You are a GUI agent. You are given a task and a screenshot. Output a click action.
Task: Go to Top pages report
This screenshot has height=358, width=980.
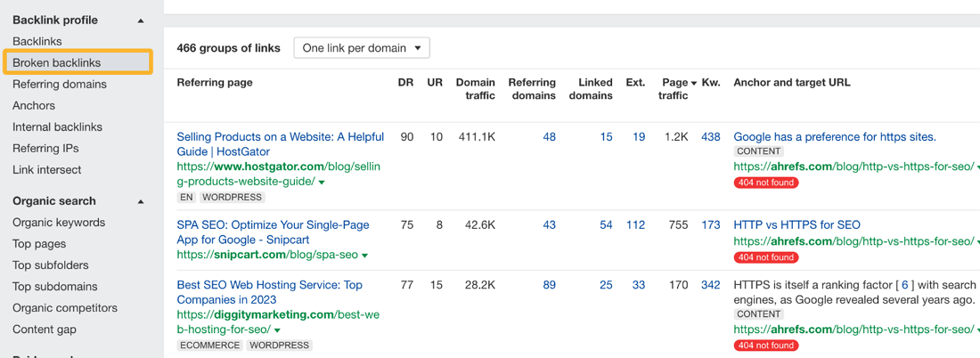click(38, 244)
